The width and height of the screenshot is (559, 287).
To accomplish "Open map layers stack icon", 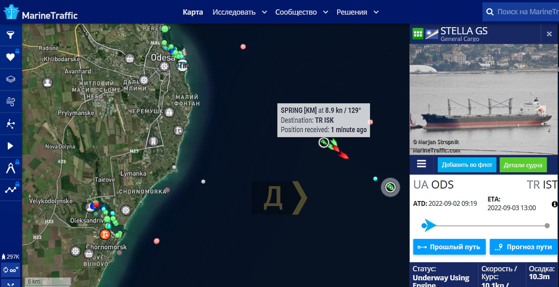I will pos(10,79).
